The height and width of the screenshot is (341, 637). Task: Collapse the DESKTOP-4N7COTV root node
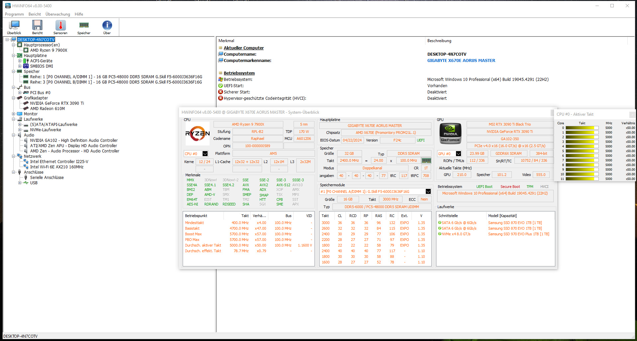(7, 39)
